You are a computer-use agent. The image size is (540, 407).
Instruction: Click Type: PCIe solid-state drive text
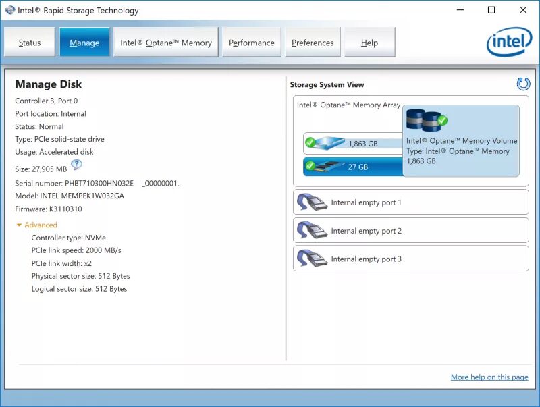click(59, 139)
